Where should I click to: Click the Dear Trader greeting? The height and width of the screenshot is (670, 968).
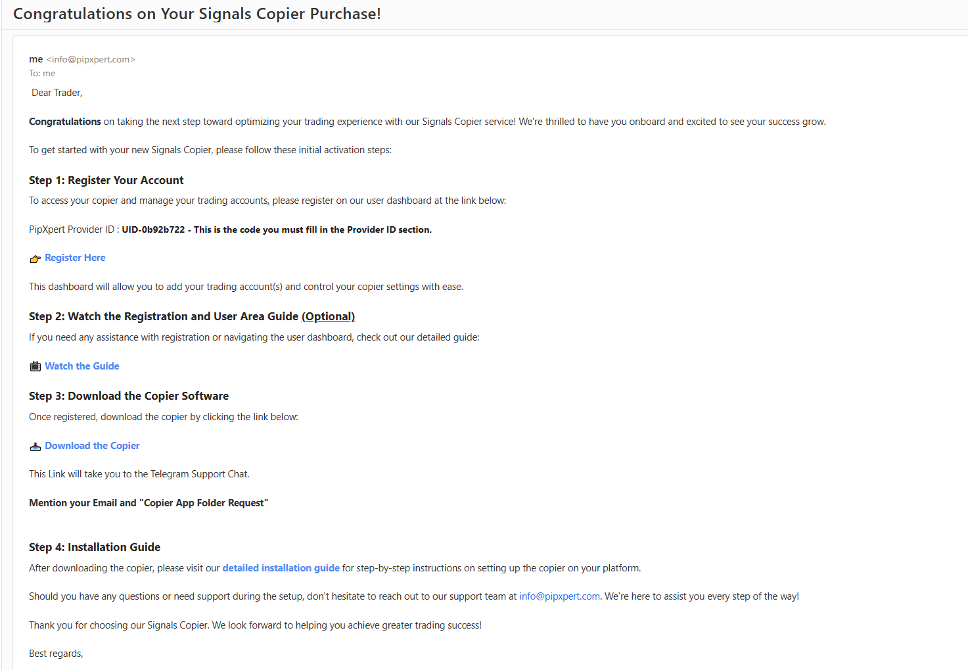pos(57,93)
